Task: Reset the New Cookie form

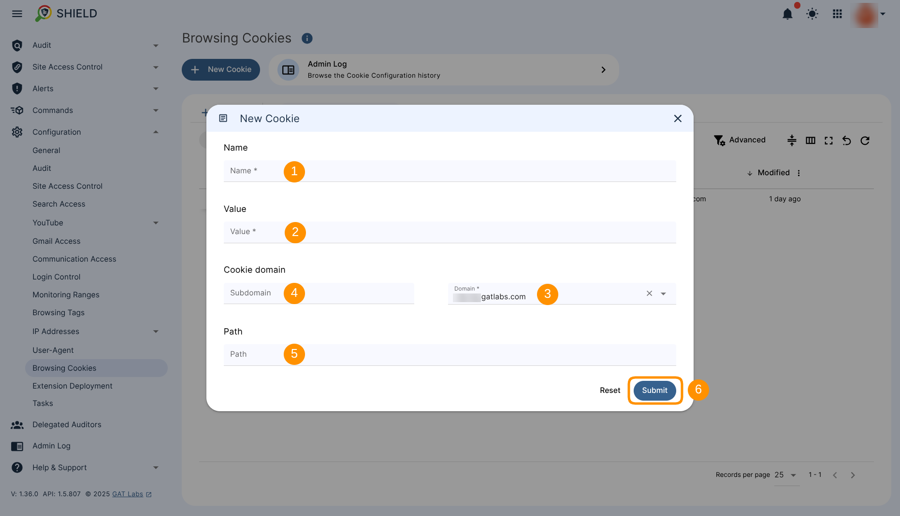Action: (x=610, y=390)
